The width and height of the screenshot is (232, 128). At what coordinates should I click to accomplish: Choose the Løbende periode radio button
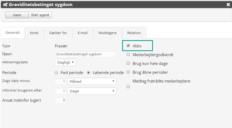pyautogui.click(x=89, y=72)
